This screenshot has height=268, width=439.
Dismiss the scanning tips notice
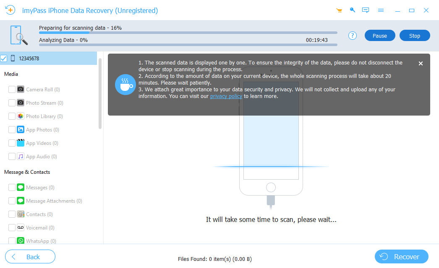coord(421,63)
